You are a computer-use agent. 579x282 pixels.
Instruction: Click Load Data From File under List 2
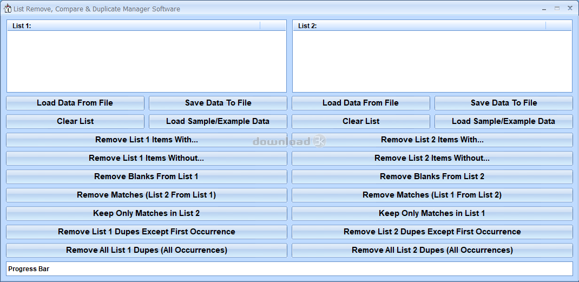point(361,103)
